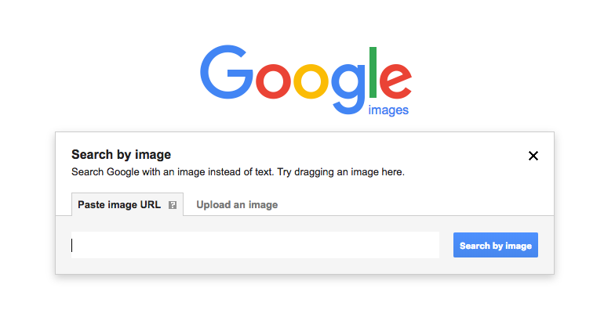Click the green letter 'l' in logo
This screenshot has width=615, height=324.
373,72
